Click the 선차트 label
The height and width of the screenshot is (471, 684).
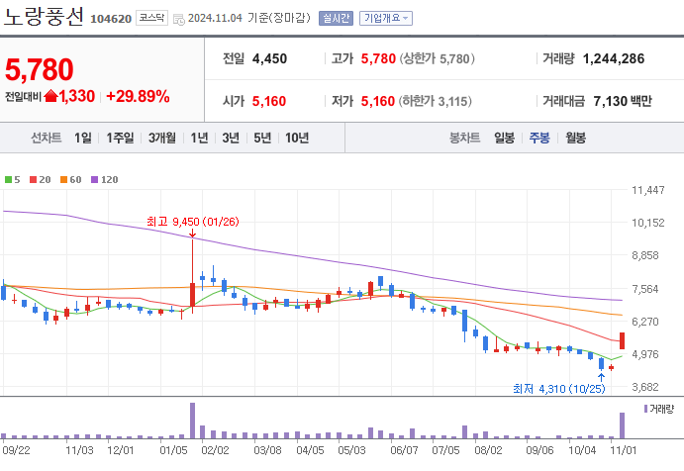47,139
